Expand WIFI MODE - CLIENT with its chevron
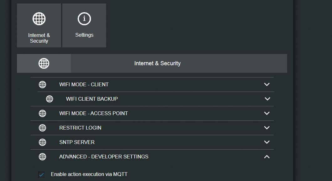The width and height of the screenshot is (332, 181). click(267, 84)
